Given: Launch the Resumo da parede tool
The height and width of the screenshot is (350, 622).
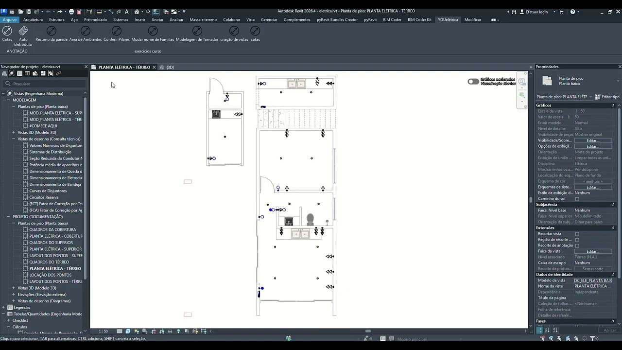Looking at the screenshot, I should point(51,31).
